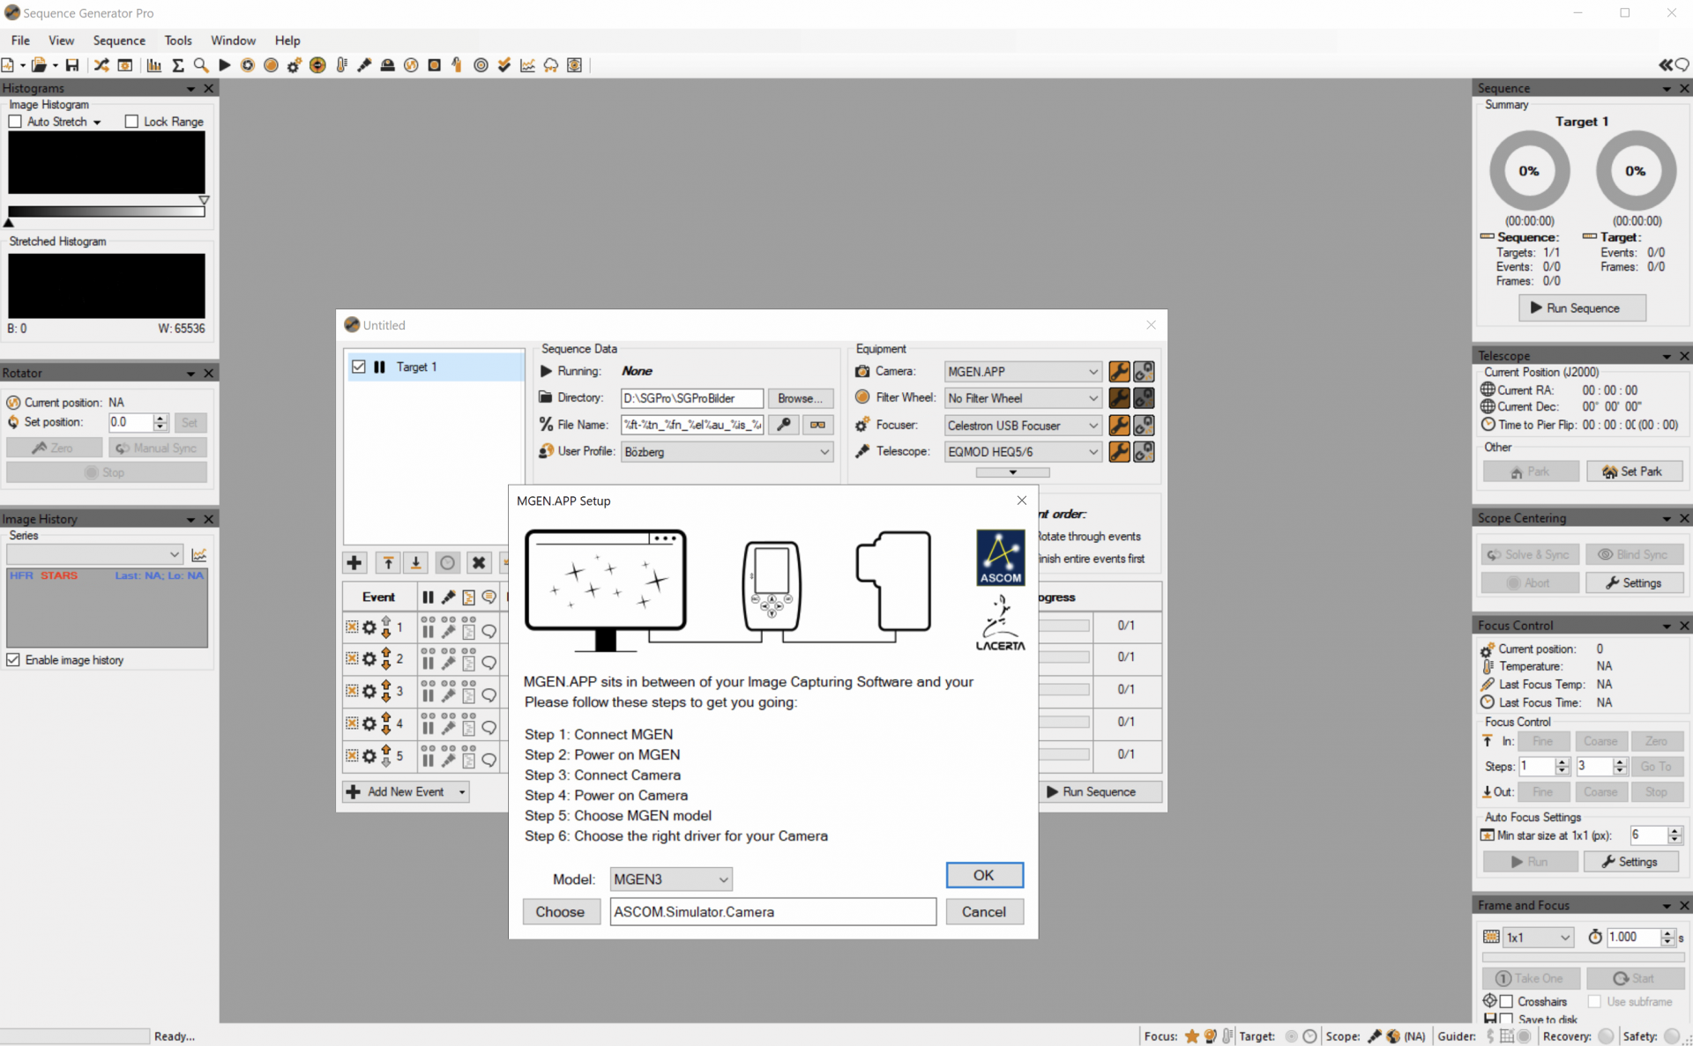This screenshot has width=1693, height=1046.
Task: Expand the Telescope dropdown showing EQMOD HEQ5/6
Action: pyautogui.click(x=1023, y=452)
